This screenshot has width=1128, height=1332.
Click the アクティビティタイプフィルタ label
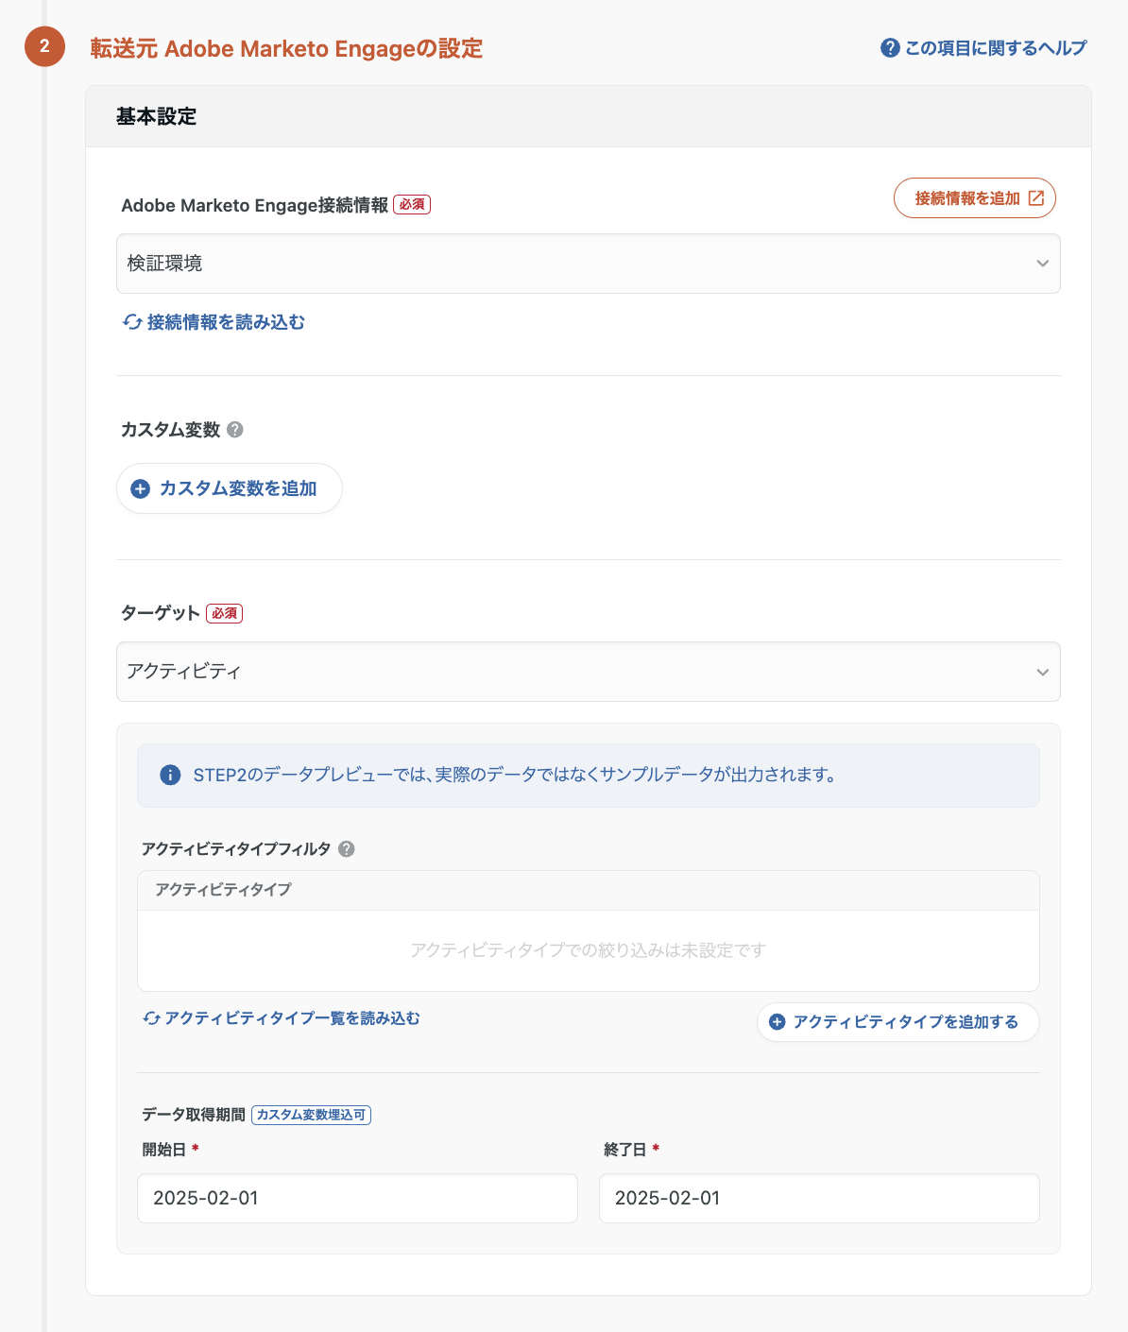[236, 849]
